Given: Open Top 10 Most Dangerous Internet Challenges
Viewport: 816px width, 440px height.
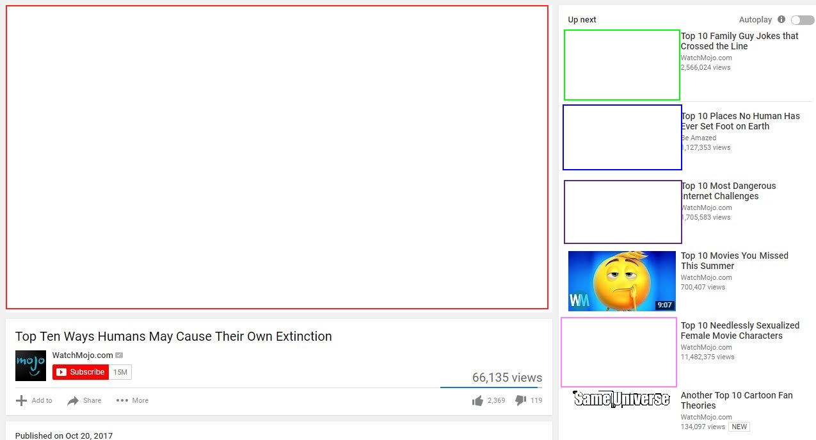Looking at the screenshot, I should tap(728, 191).
